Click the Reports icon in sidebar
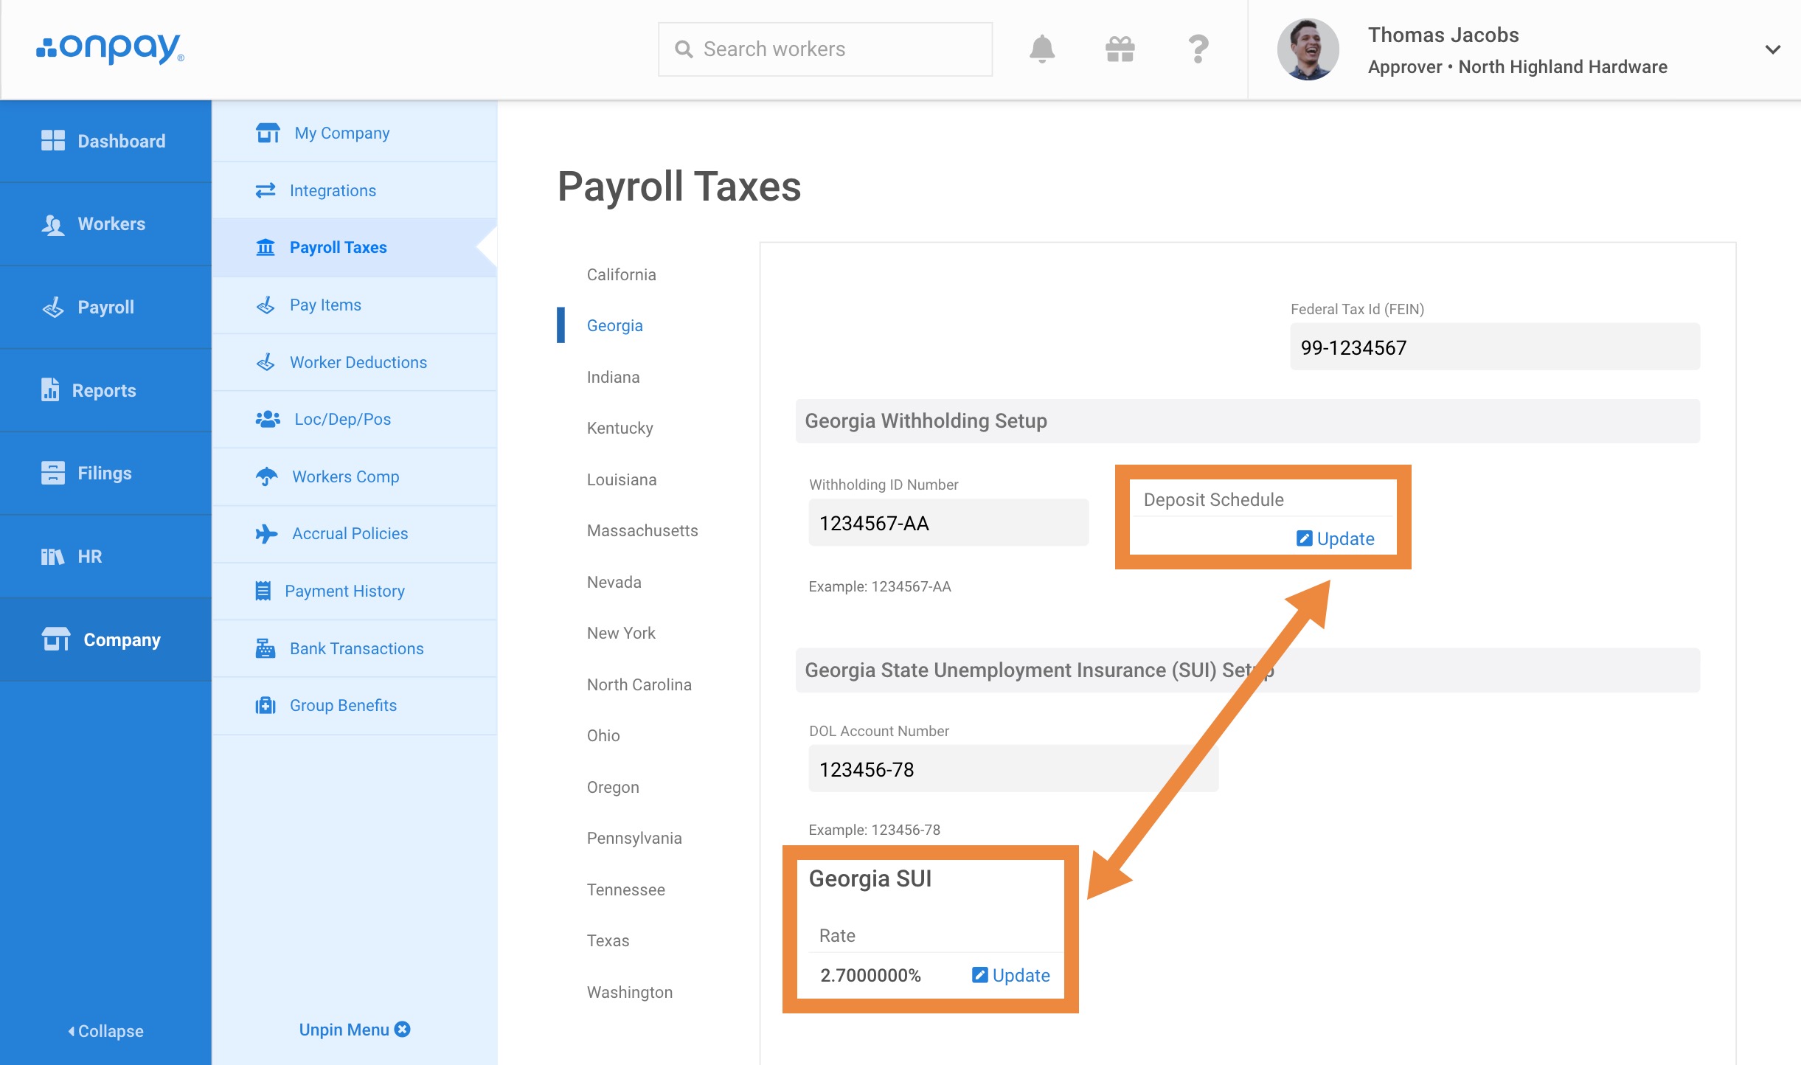 click(x=55, y=390)
